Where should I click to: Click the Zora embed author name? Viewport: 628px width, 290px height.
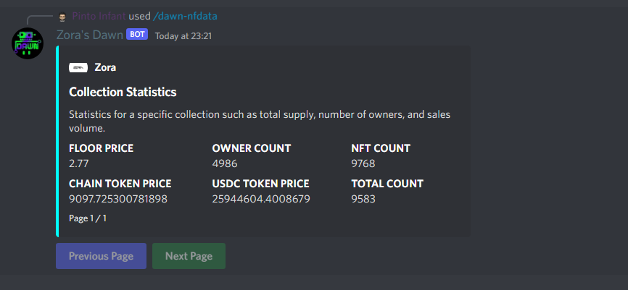(x=105, y=67)
